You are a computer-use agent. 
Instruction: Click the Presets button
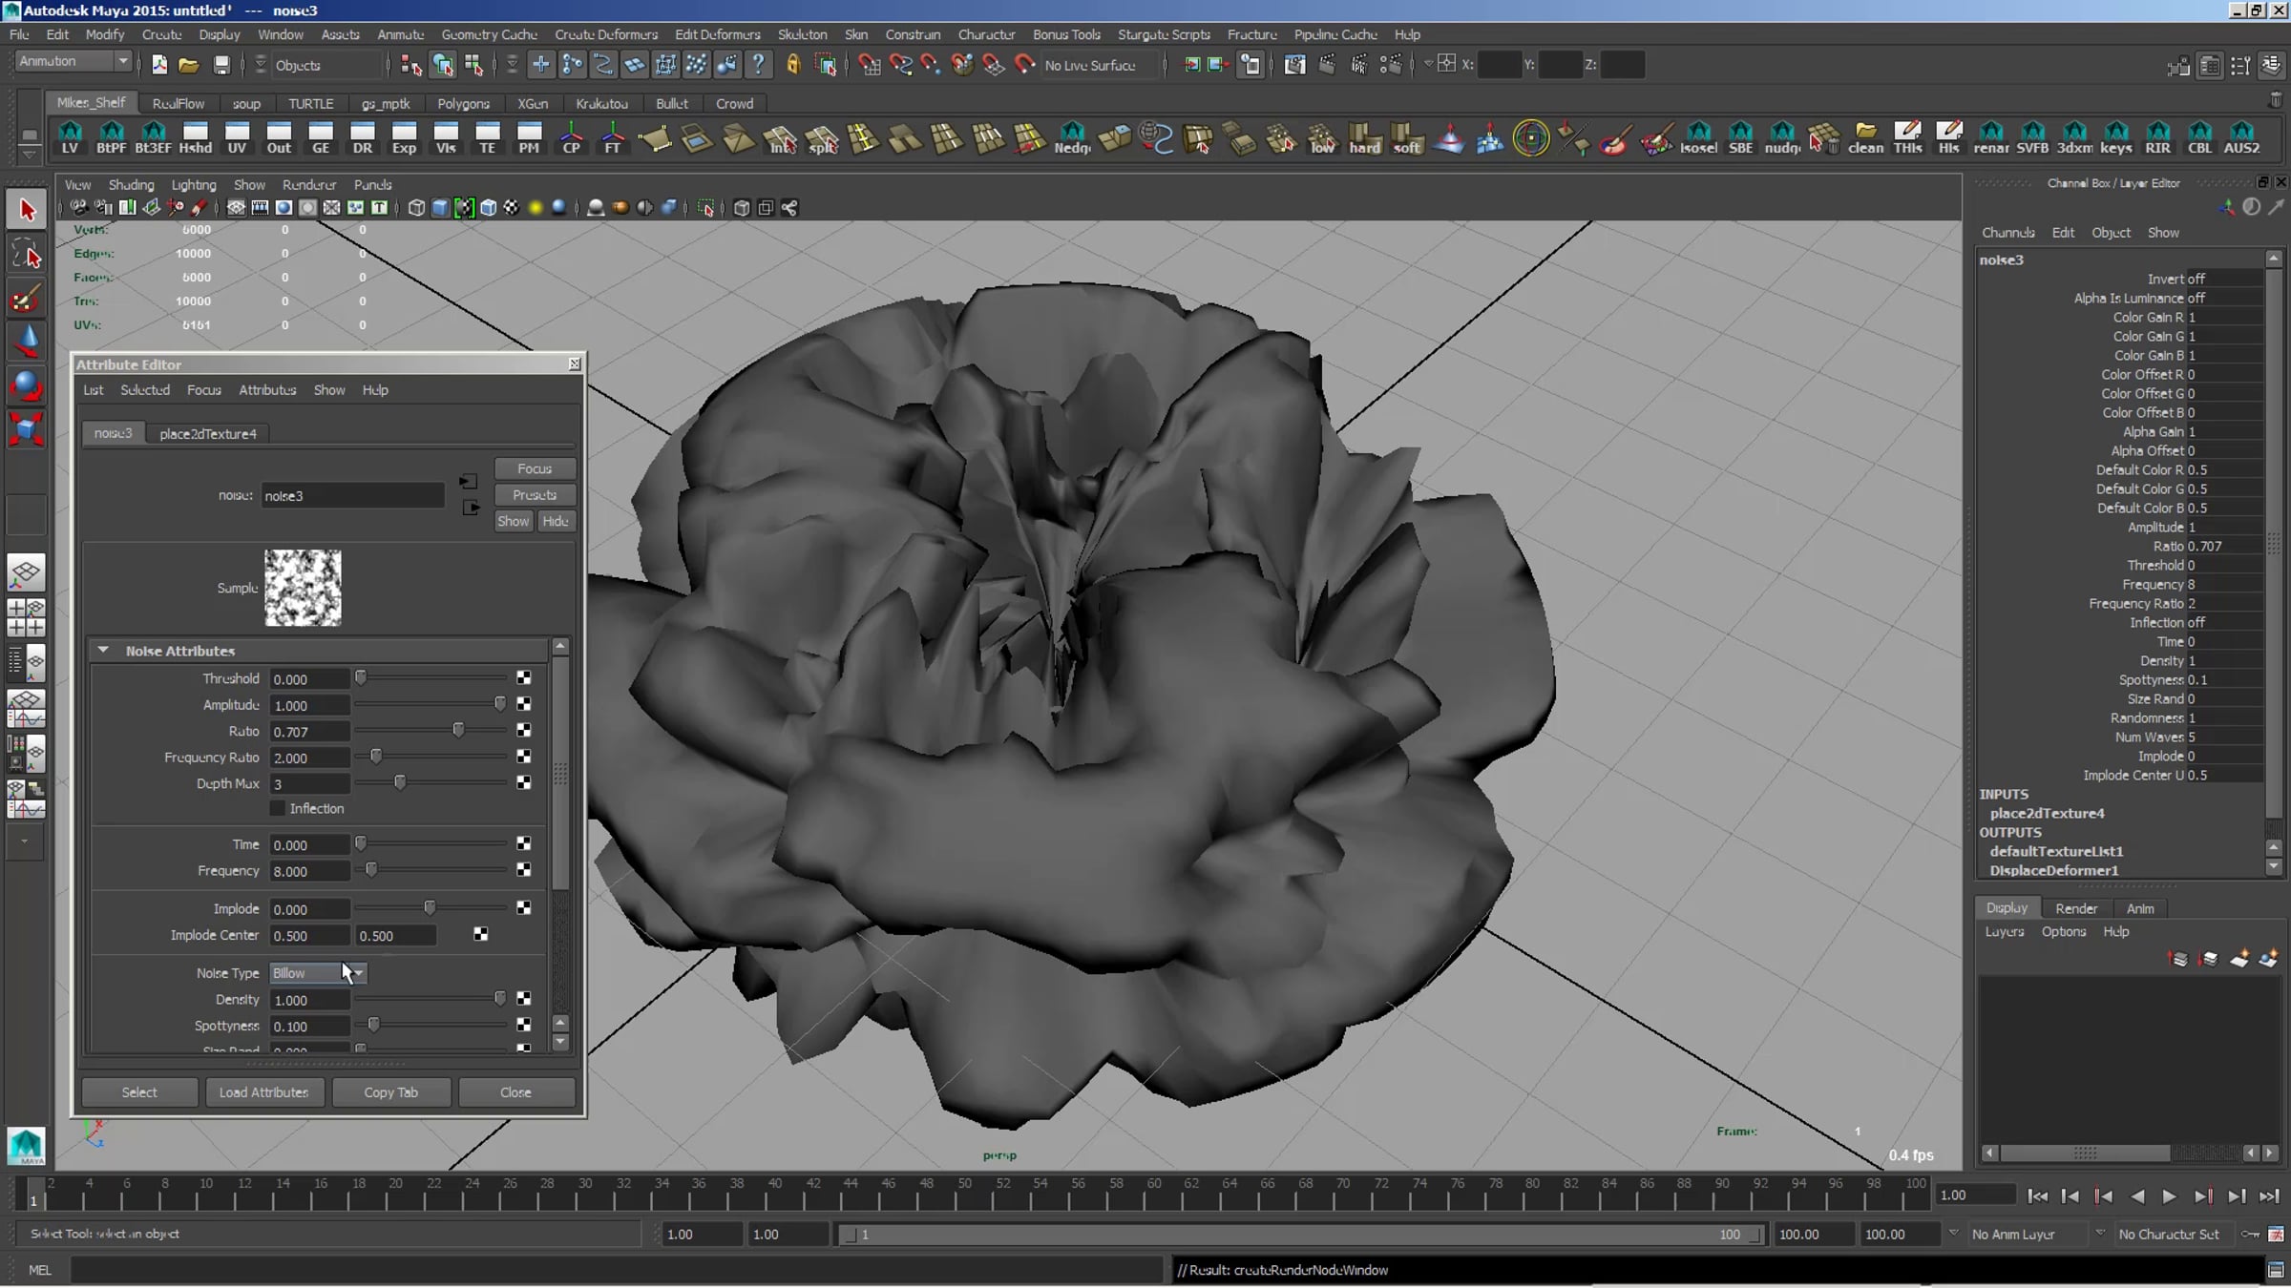(534, 494)
